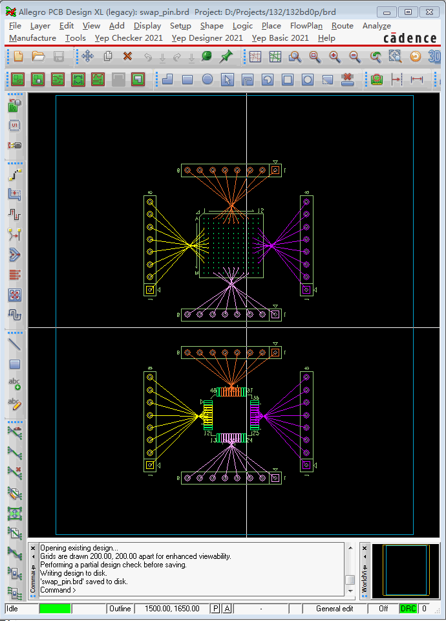Select the Slide routing tool
This screenshot has height=621, width=446.
pos(15,195)
